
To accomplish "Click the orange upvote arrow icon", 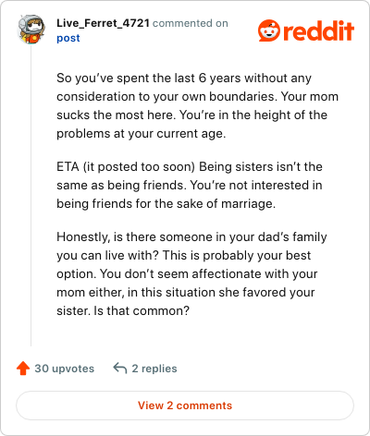I will (x=23, y=369).
